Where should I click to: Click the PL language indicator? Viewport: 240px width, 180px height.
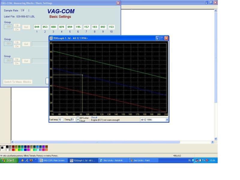[x=190, y=160]
